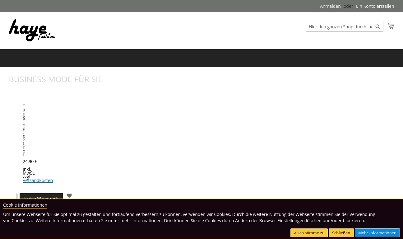Image resolution: width=403 pixels, height=239 pixels.
Task: Open the shopping cart icon
Action: pos(391,26)
